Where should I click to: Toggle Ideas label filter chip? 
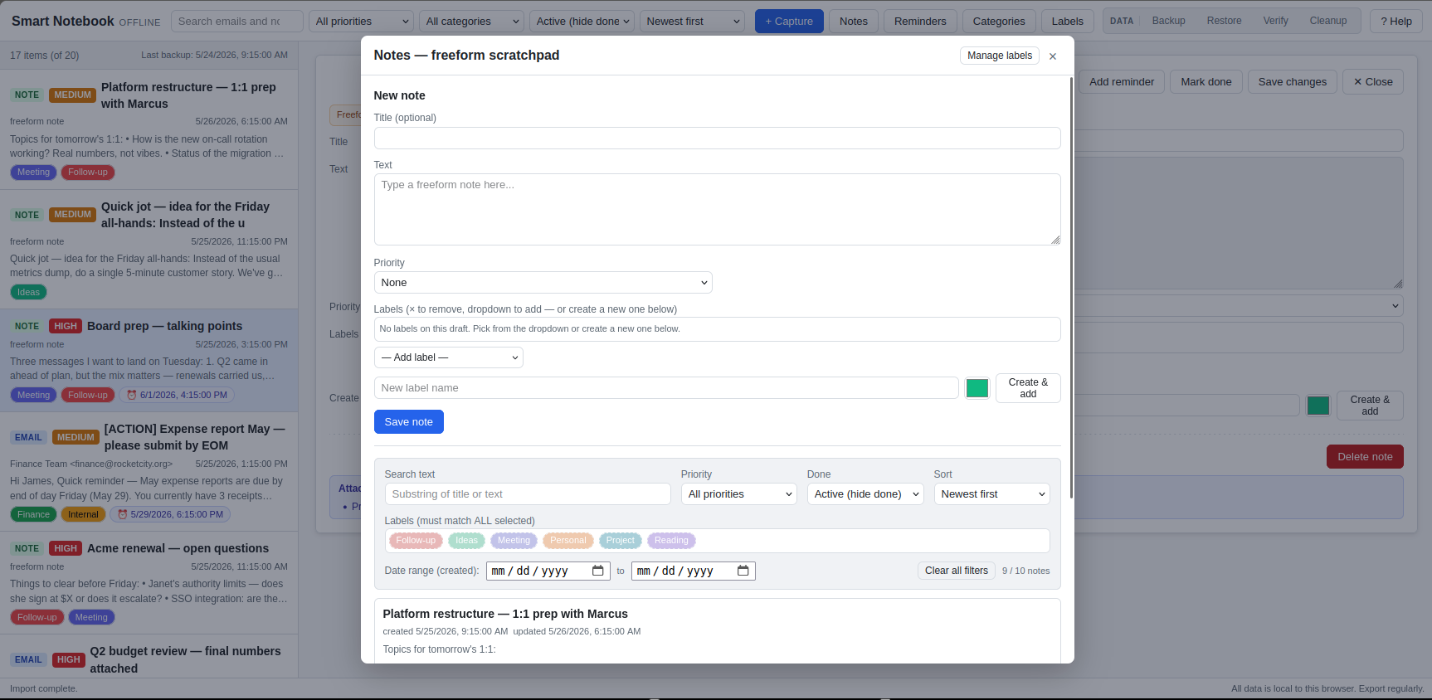coord(466,541)
